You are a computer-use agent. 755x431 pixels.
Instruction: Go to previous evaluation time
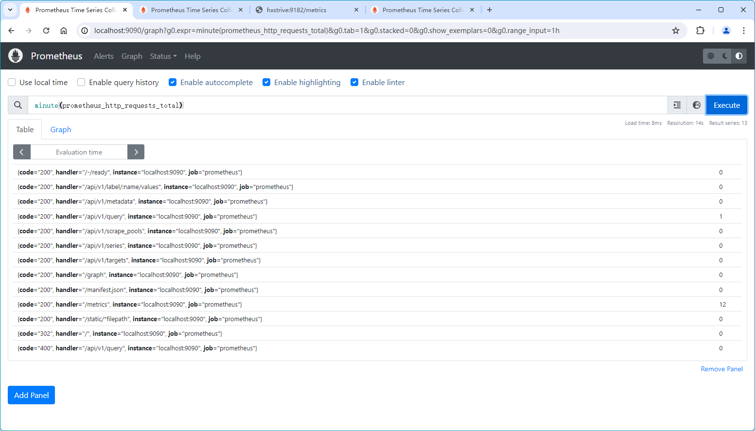click(22, 152)
